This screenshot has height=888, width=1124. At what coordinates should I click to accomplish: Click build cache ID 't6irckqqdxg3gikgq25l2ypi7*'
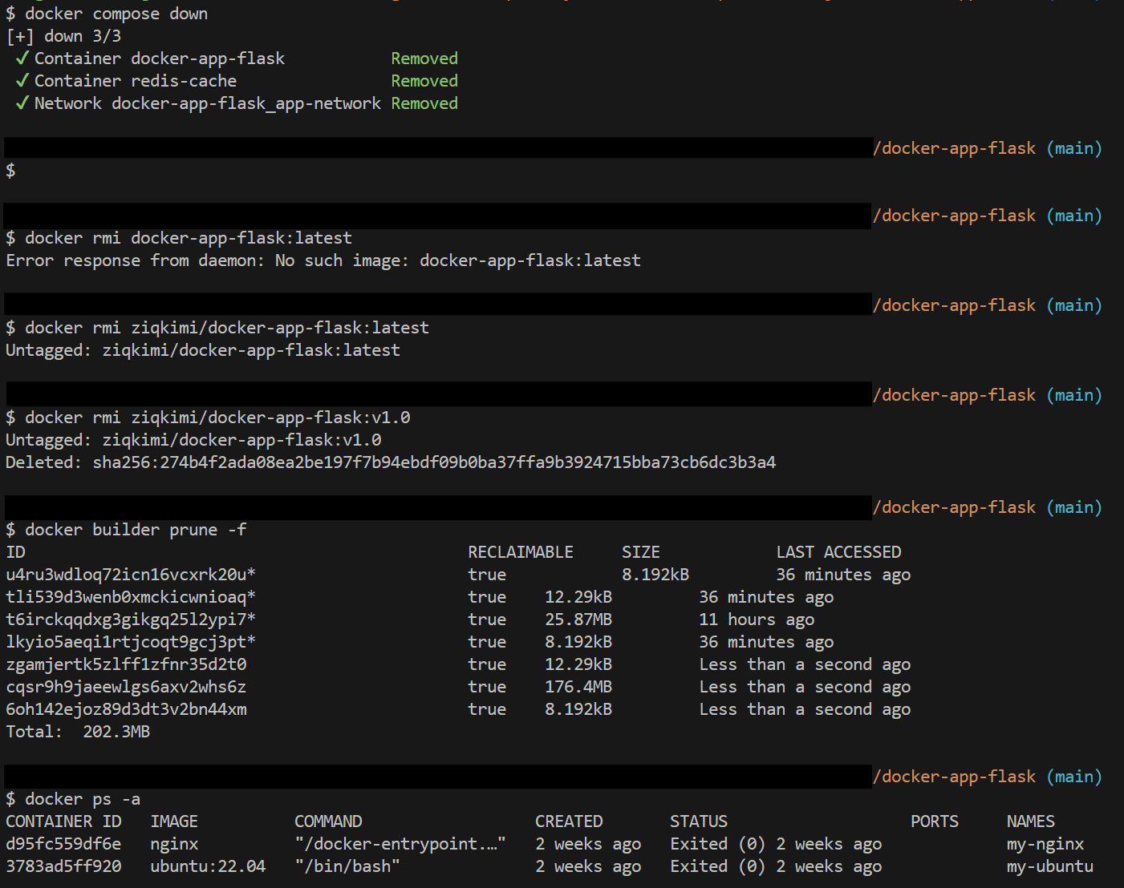point(131,620)
